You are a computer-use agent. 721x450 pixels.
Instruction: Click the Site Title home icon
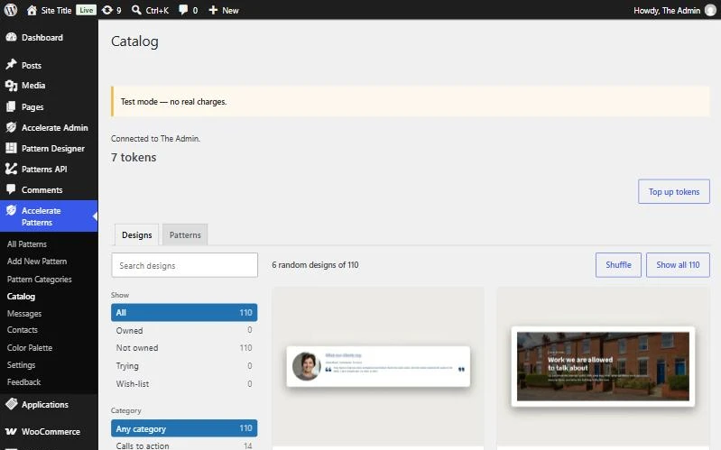32,10
